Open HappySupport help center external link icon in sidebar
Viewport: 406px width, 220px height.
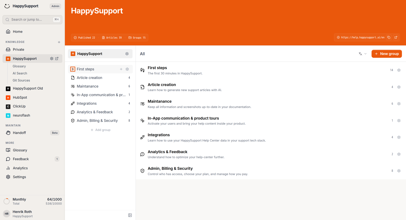click(x=57, y=59)
